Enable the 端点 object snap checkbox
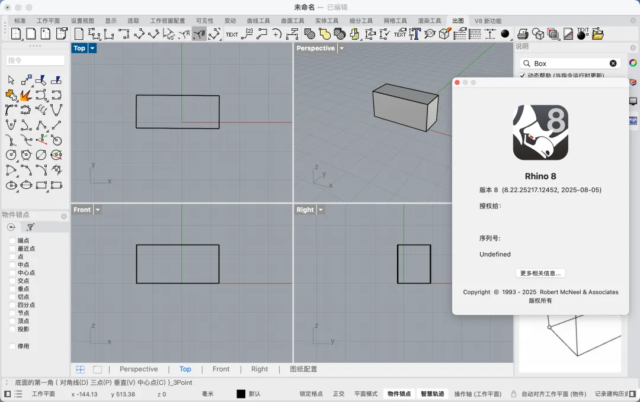The image size is (640, 402). coord(12,240)
